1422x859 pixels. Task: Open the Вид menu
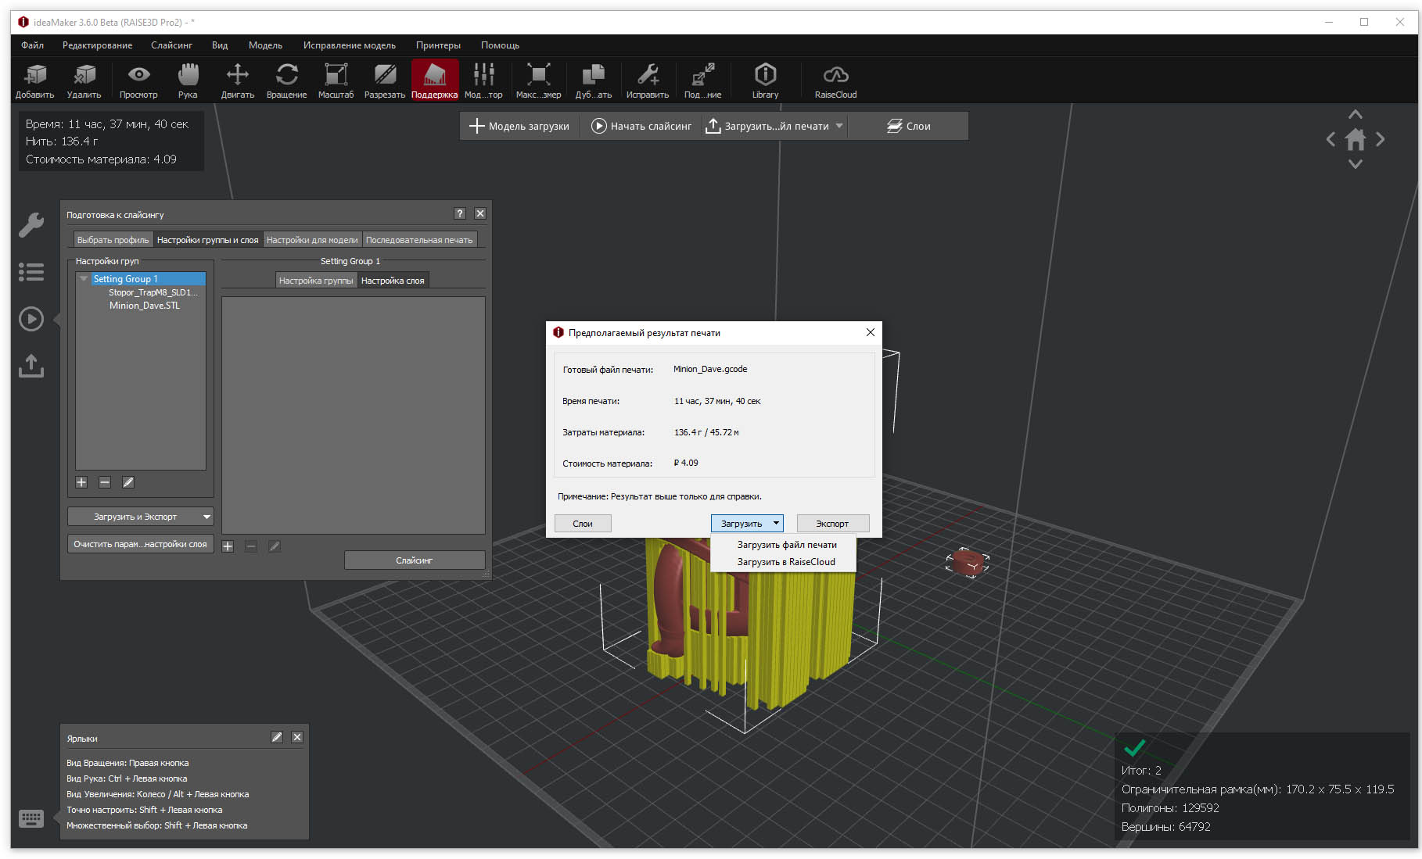click(220, 45)
